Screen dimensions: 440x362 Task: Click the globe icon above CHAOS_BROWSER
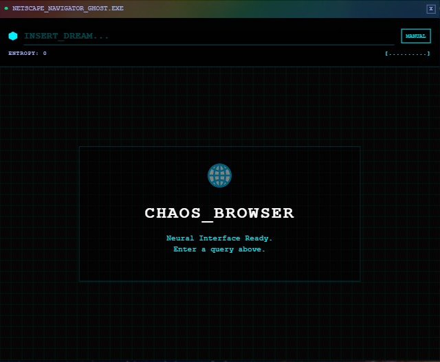[220, 176]
